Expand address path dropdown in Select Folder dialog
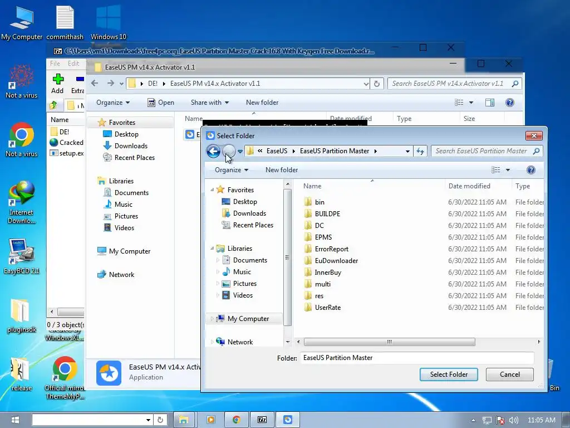This screenshot has width=570, height=428. pos(407,151)
